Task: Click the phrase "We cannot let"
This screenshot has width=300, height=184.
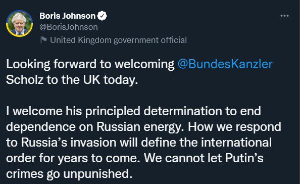Action: (x=183, y=158)
